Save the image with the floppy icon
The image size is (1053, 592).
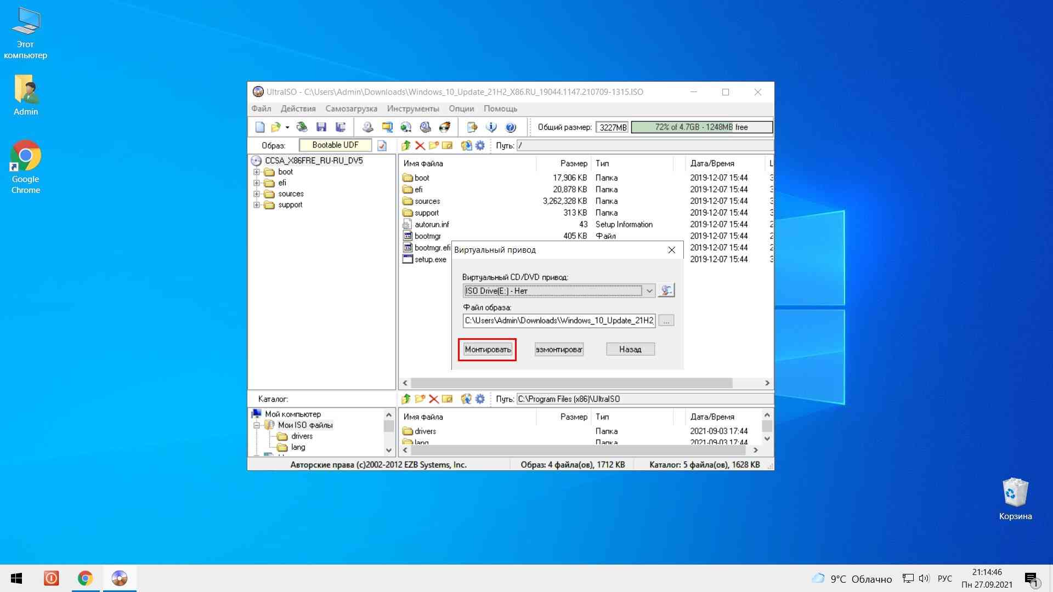pos(321,127)
